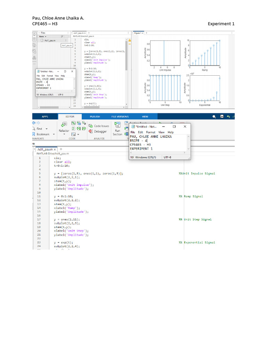Switch to the PUBLISH ribbon tab
The image size is (267, 357).
[95, 116]
